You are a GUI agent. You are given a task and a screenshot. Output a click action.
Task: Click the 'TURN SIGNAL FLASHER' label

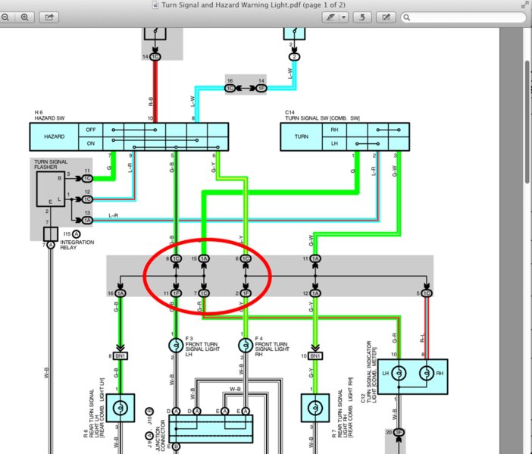51,164
